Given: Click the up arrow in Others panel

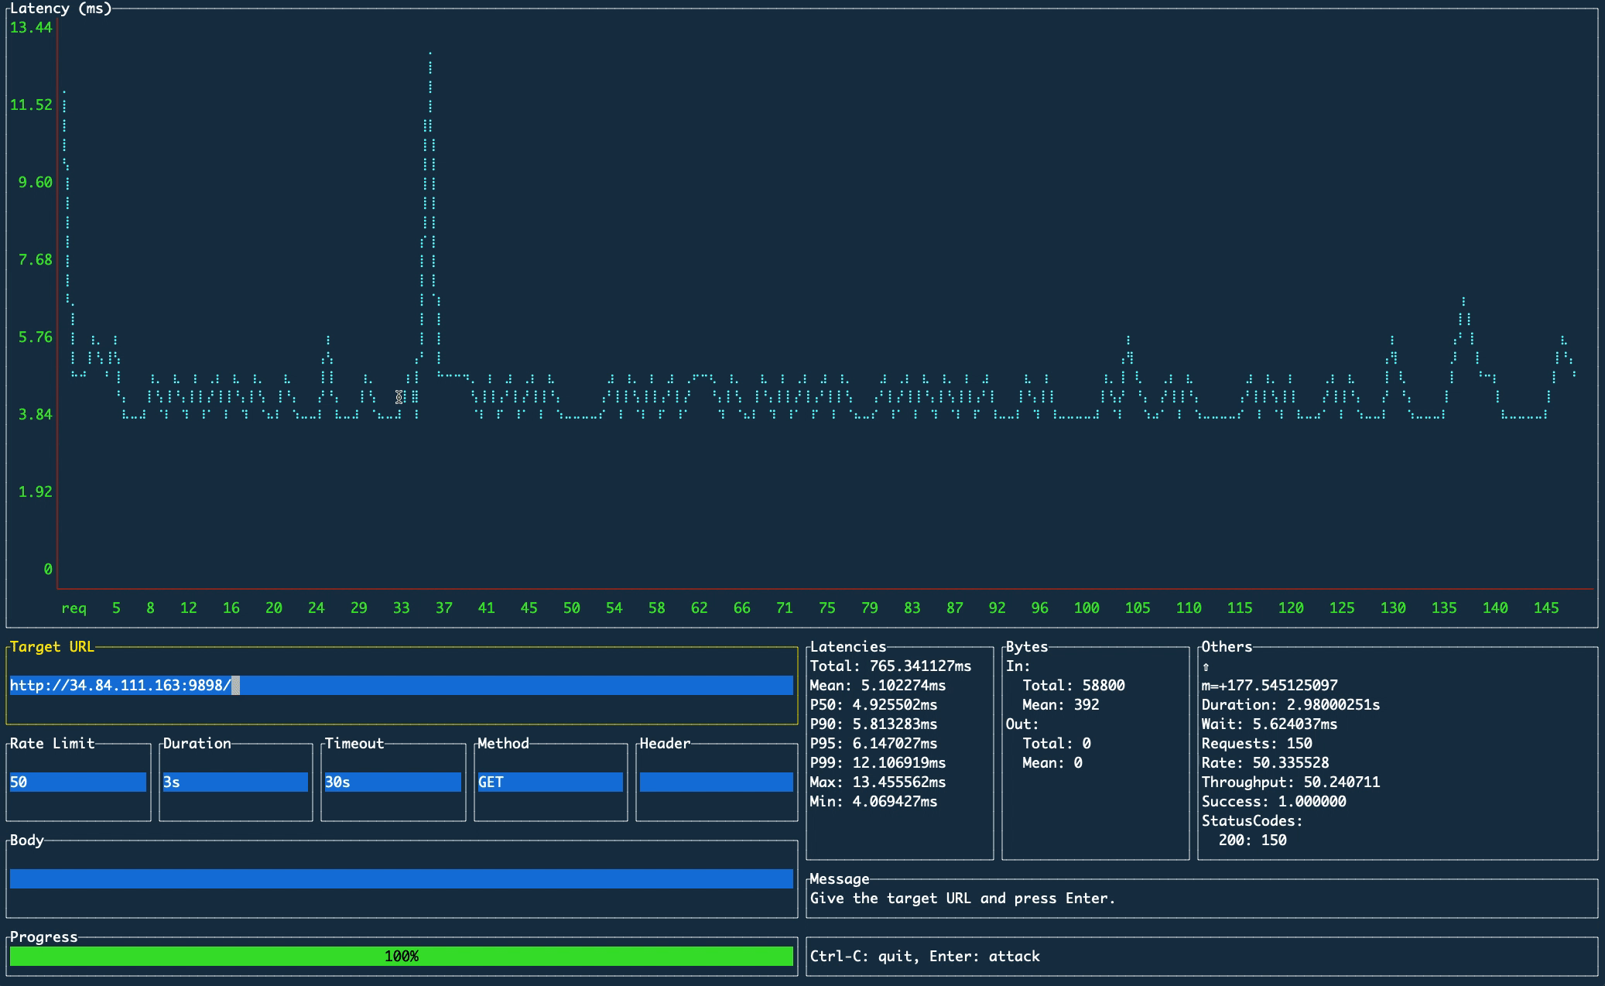Looking at the screenshot, I should tap(1206, 666).
